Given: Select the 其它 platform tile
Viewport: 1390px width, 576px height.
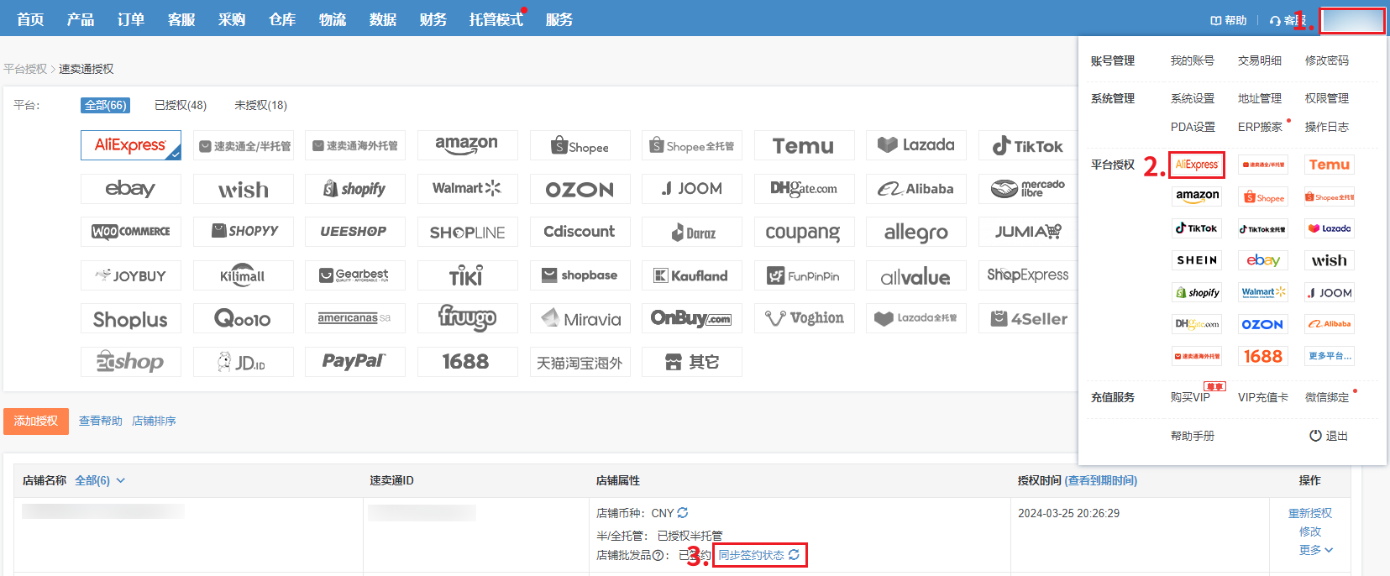Looking at the screenshot, I should click(692, 362).
